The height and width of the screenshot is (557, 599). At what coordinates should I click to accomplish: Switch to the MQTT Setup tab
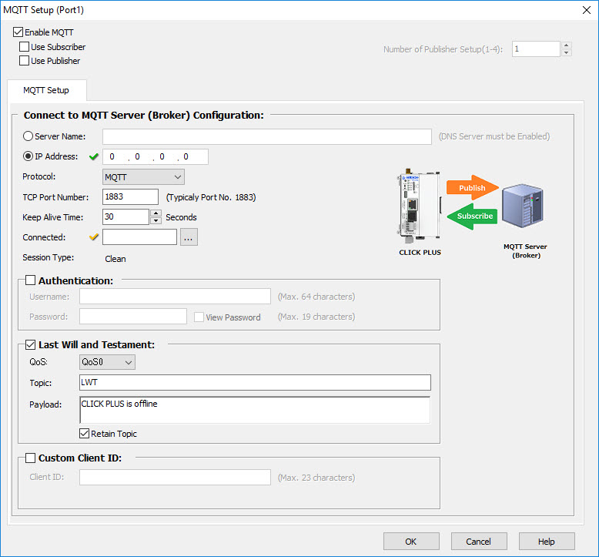[x=46, y=90]
